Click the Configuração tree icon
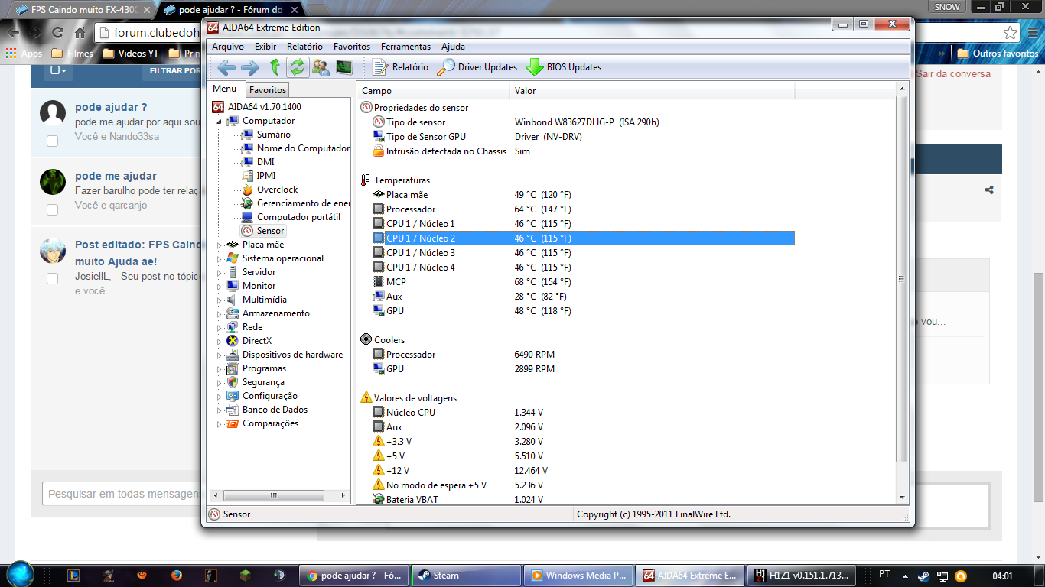Screen dimensions: 1045x587 pyautogui.click(x=233, y=396)
